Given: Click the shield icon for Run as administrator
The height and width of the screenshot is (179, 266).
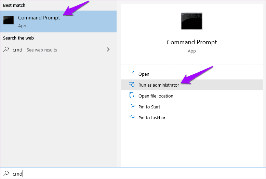Looking at the screenshot, I should [x=132, y=85].
